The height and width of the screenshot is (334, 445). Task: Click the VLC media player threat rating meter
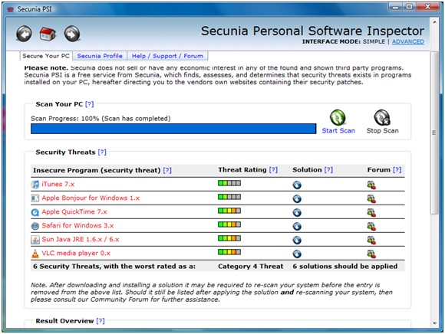pyautogui.click(x=229, y=252)
